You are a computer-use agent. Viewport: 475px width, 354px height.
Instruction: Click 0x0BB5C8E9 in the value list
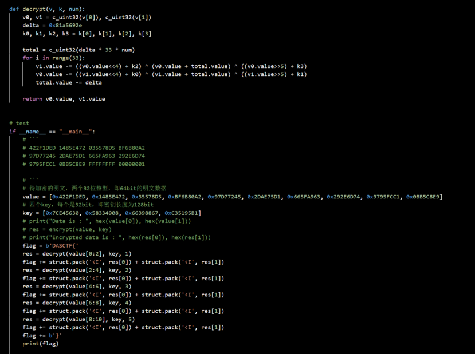(x=423, y=197)
